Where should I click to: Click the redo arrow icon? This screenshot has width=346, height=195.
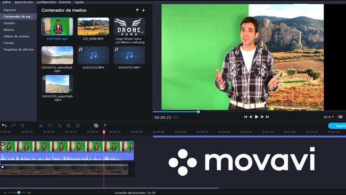tap(13, 126)
